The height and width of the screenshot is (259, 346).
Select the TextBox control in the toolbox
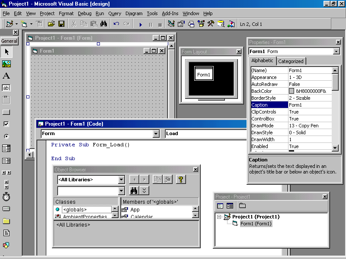(6, 88)
